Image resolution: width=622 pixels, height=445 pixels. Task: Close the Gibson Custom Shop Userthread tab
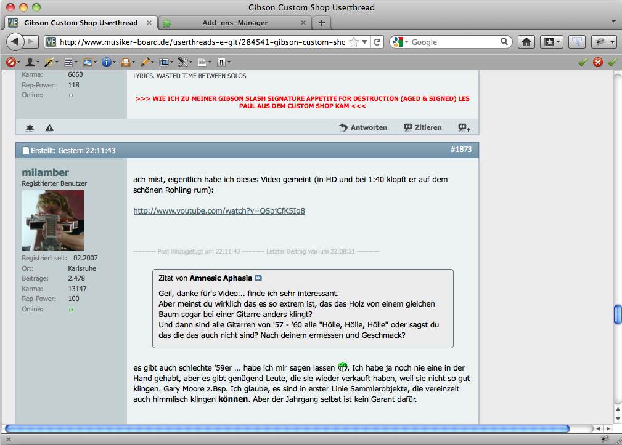tap(149, 23)
